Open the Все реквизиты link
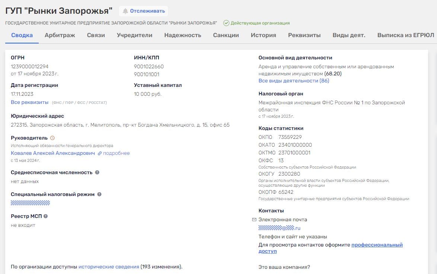Screen dimensions: 437x274 pyautogui.click(x=29, y=102)
